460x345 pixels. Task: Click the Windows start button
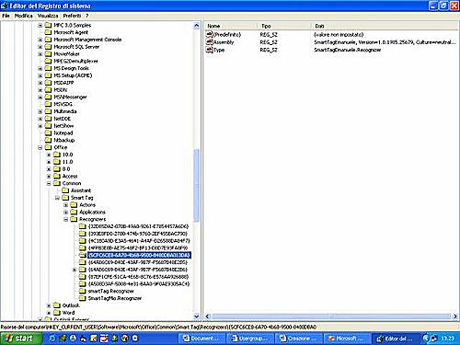click(x=20, y=339)
